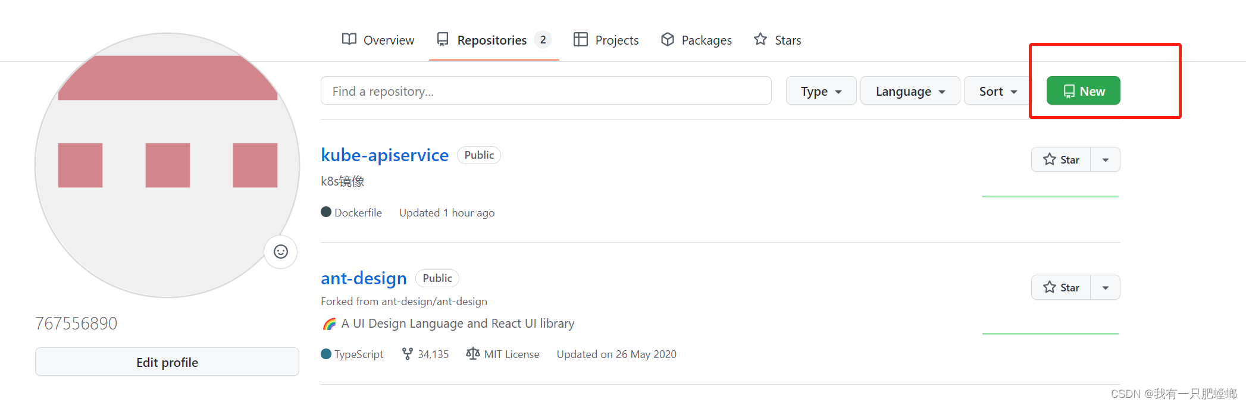Star the ant-design repository
Viewport: 1246px width, 405px height.
(1061, 287)
